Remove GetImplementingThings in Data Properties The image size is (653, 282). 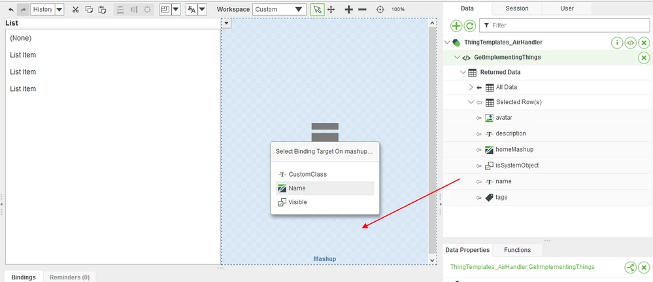(x=644, y=268)
